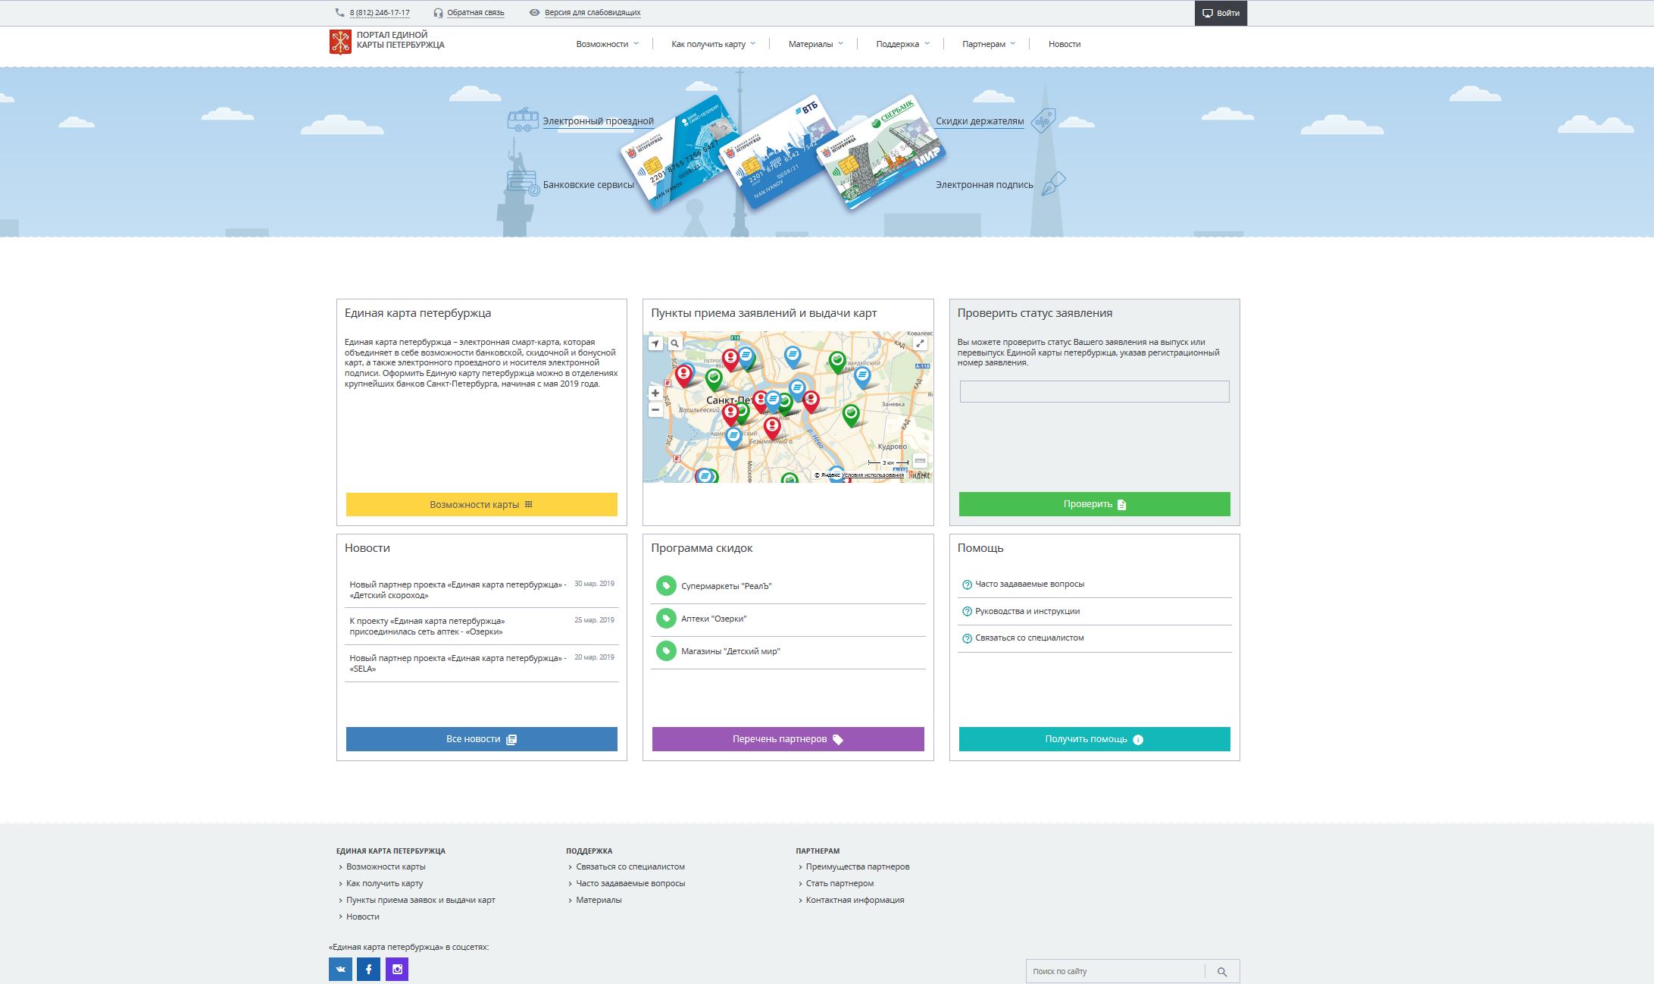This screenshot has width=1654, height=984.
Task: Open the Материалы menu item
Action: pyautogui.click(x=816, y=44)
